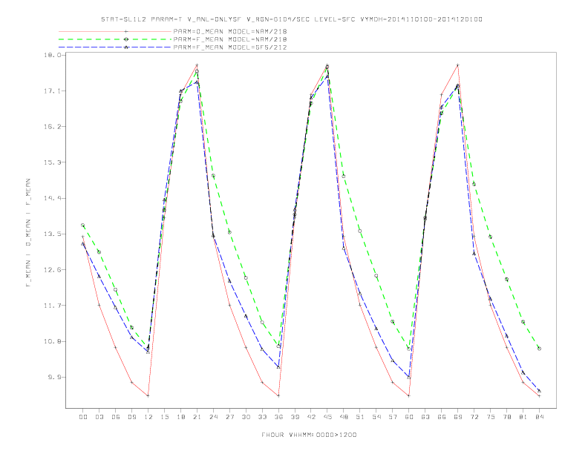The image size is (588, 454).
Task: Click x-axis tick label 39
Action: [295, 417]
